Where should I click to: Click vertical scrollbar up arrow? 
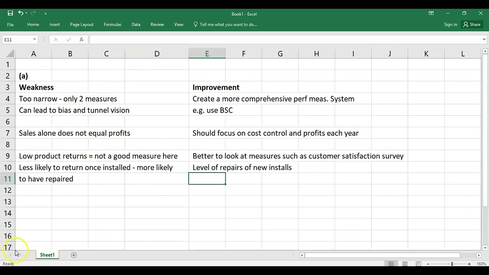[x=485, y=52]
